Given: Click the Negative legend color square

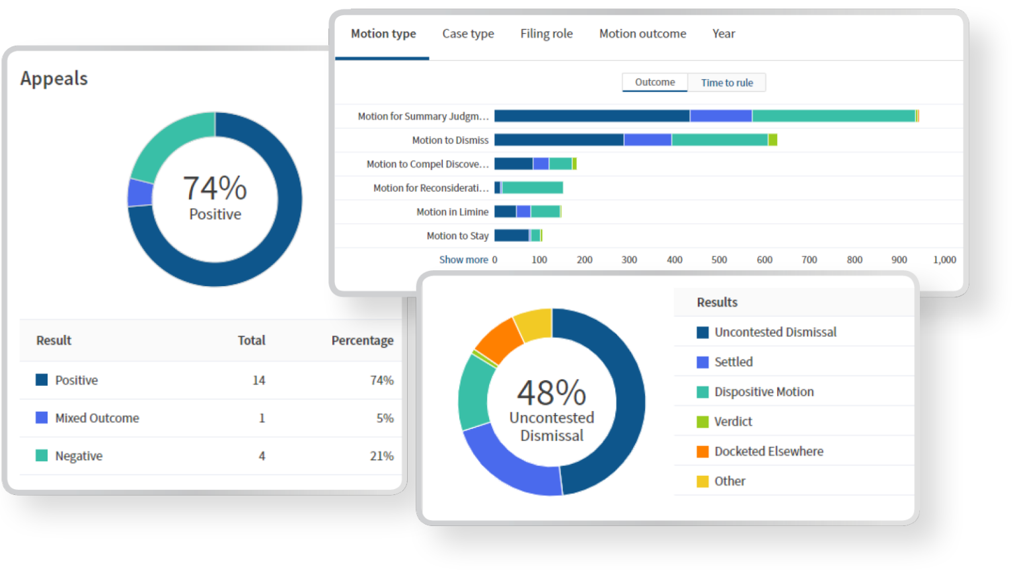Looking at the screenshot, I should tap(42, 455).
